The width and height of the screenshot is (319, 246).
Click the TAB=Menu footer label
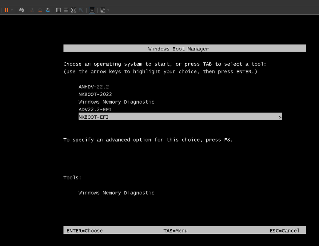175,231
